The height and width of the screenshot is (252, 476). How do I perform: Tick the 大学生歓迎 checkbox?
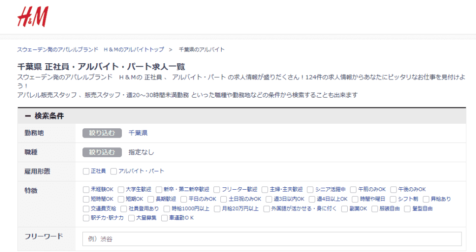click(121, 189)
